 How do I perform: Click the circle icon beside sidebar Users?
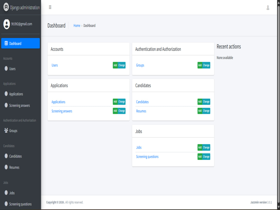coord(6,69)
